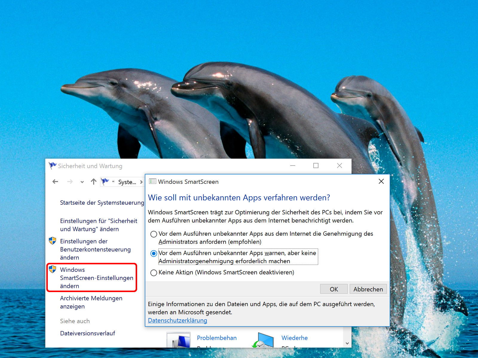
Task: Go back with the left arrow button
Action: pos(55,182)
